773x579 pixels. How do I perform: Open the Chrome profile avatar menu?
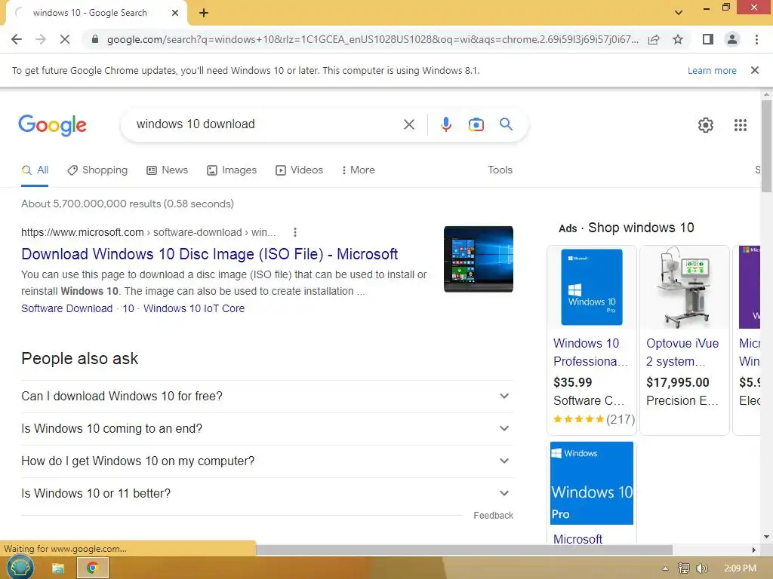coord(732,39)
